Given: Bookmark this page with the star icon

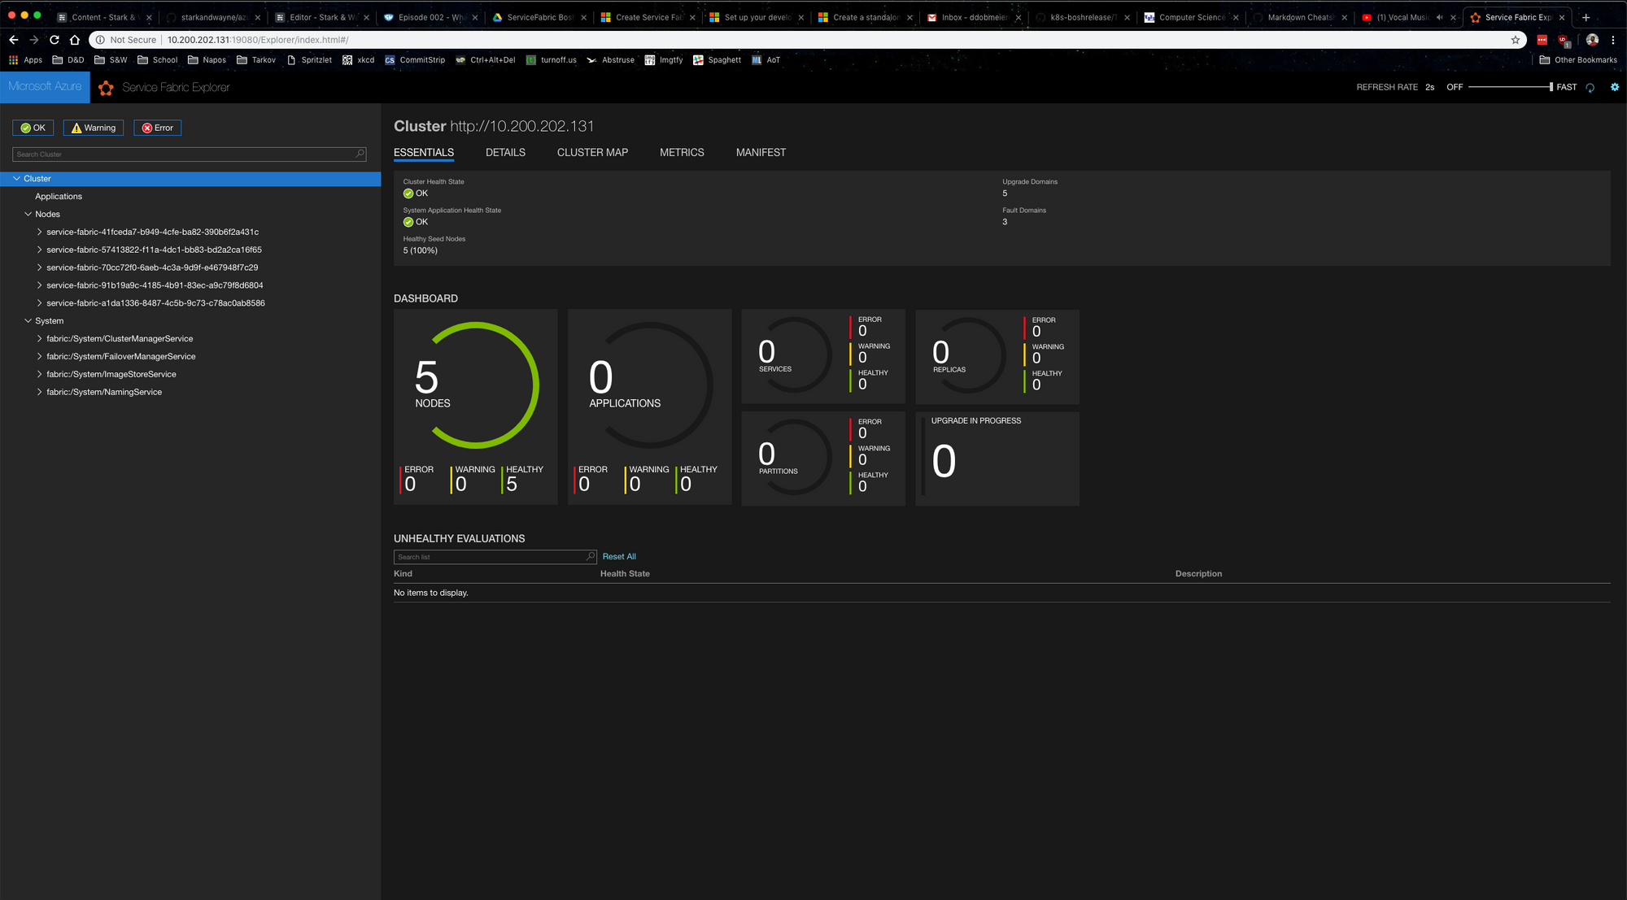Looking at the screenshot, I should point(1516,40).
